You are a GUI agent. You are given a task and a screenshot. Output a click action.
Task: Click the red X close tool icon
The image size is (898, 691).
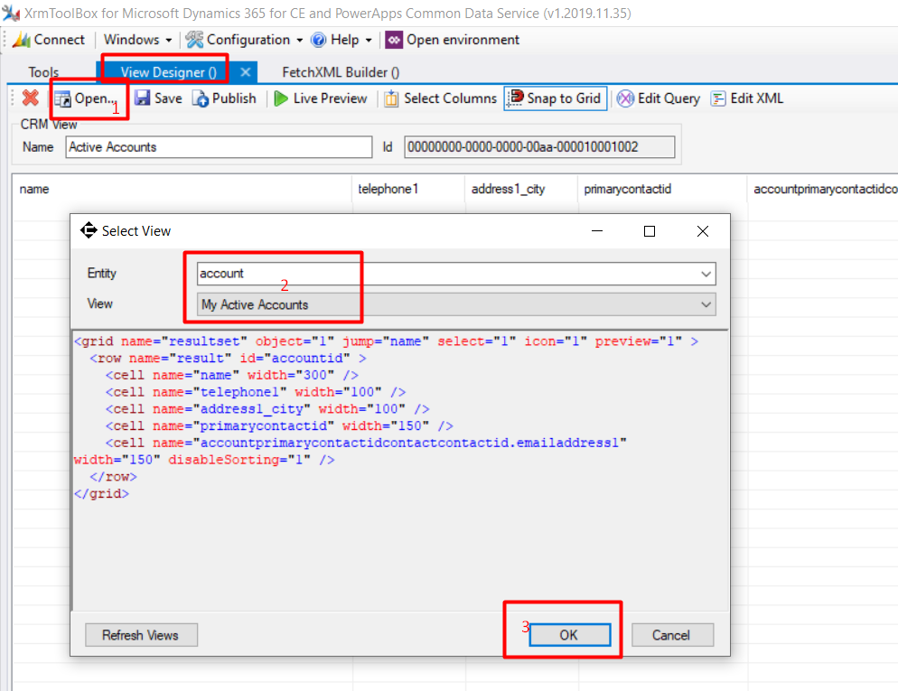pos(30,98)
